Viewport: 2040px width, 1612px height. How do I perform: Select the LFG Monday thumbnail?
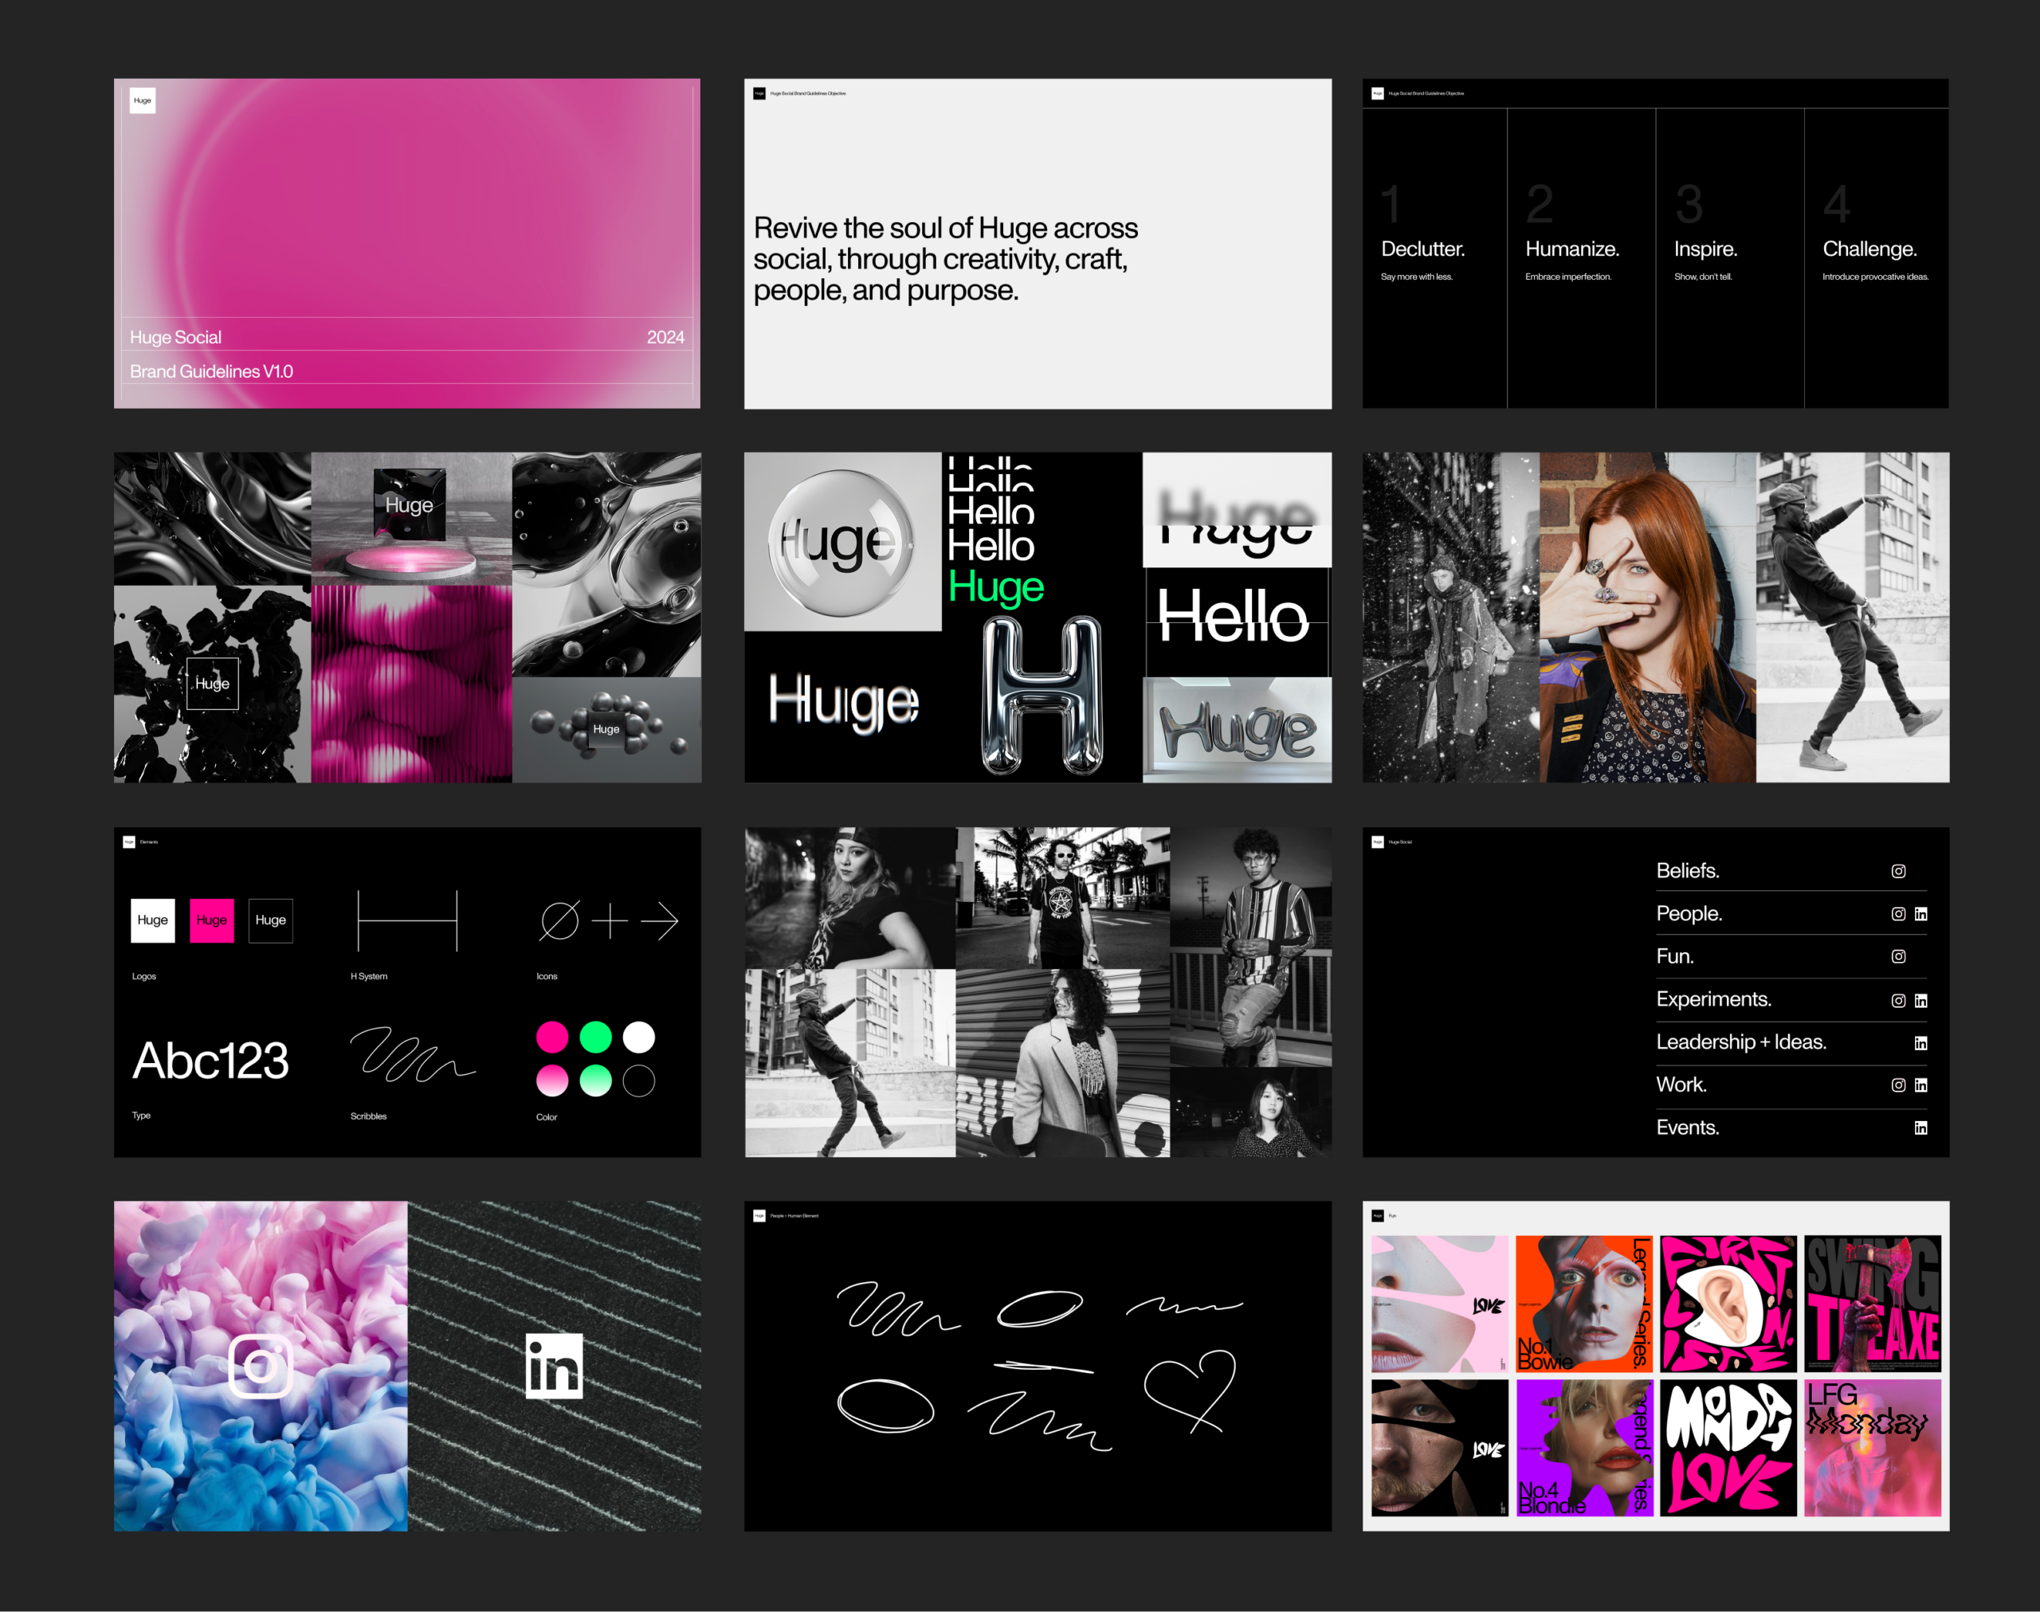[1873, 1448]
